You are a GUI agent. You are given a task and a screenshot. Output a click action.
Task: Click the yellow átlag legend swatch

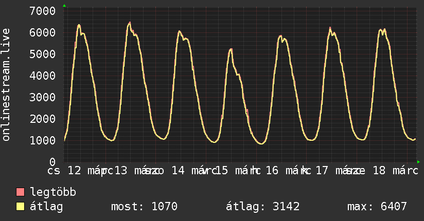[x=21, y=207]
